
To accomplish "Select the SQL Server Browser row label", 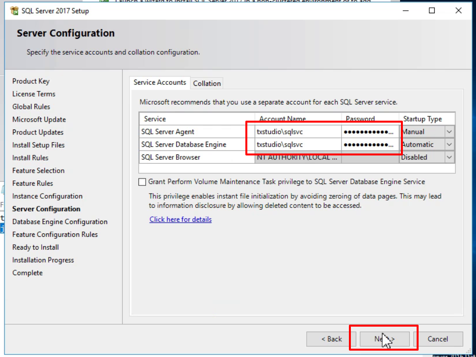I will (171, 157).
